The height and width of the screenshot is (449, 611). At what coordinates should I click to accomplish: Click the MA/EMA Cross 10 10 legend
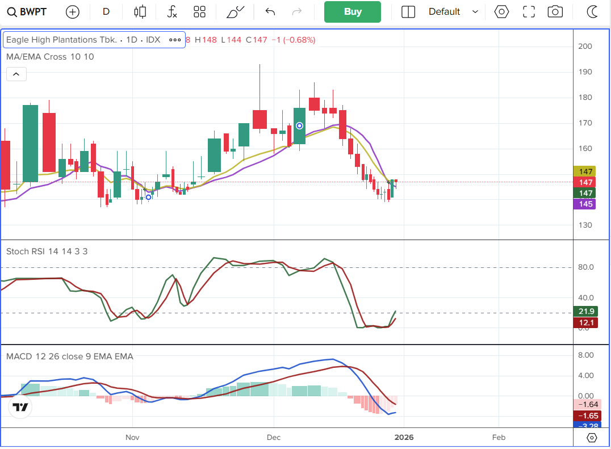pos(50,57)
